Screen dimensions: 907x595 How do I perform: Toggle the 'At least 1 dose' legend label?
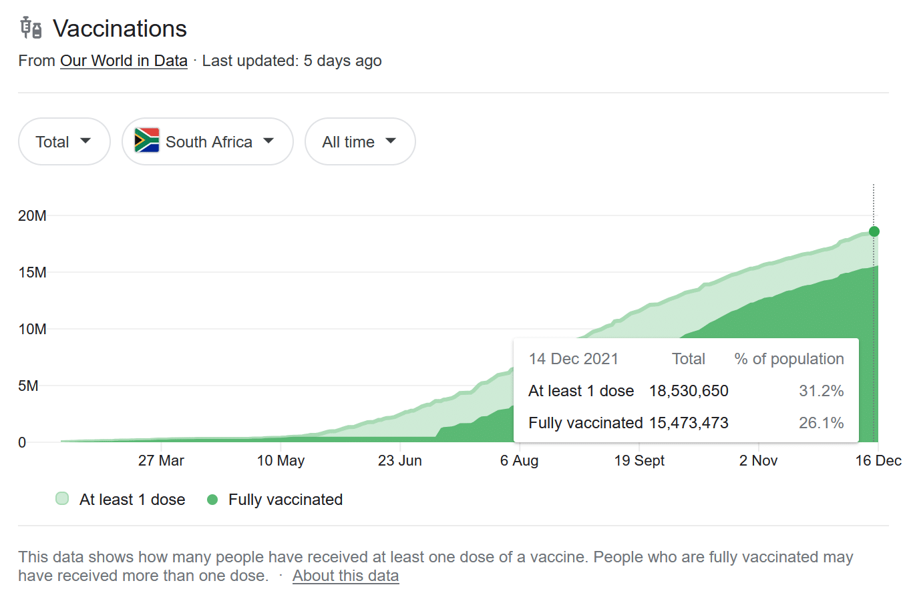[x=132, y=500]
